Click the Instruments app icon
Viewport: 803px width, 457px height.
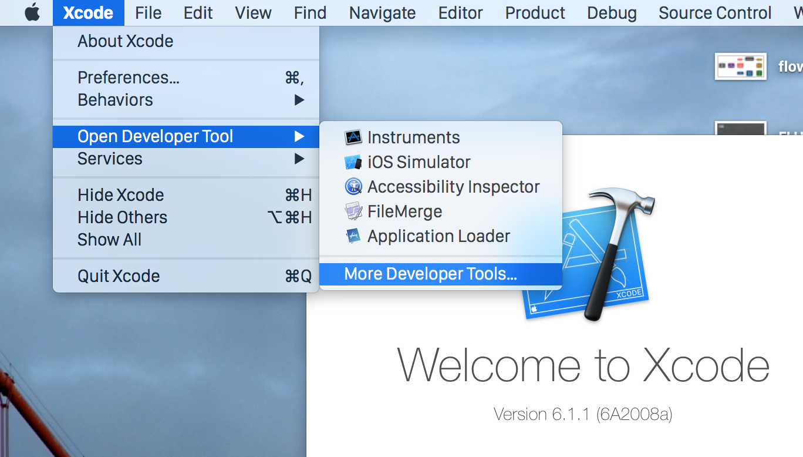[x=353, y=137]
